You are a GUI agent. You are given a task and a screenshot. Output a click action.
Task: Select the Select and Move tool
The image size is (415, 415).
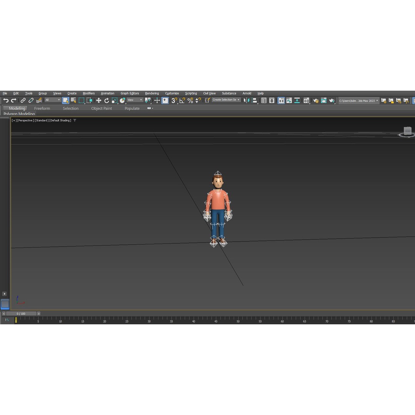(x=99, y=100)
